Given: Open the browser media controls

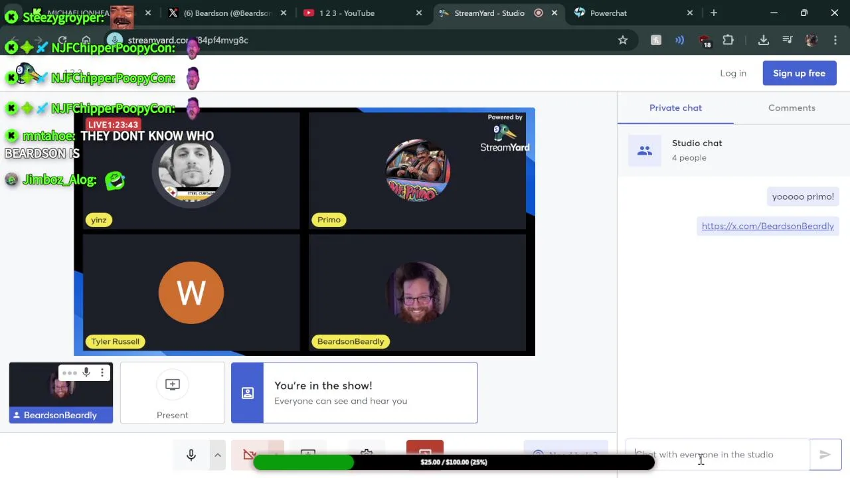Looking at the screenshot, I should point(788,40).
